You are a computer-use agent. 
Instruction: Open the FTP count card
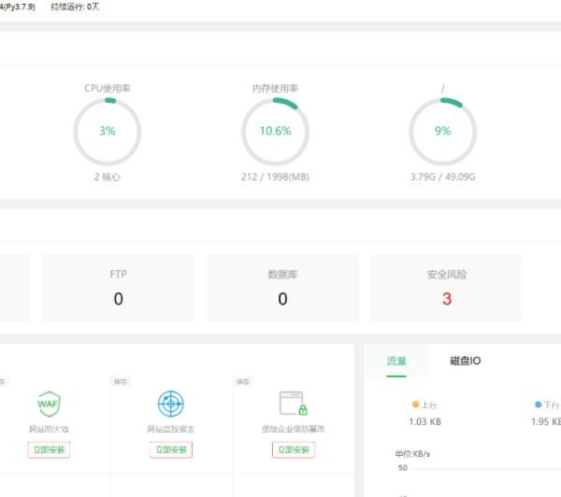(x=118, y=288)
